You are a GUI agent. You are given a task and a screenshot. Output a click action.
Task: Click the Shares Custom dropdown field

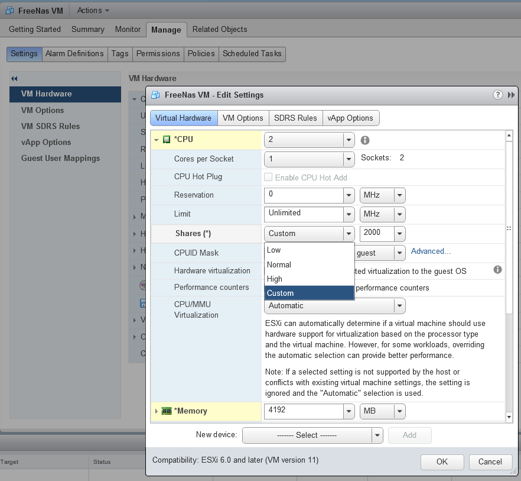310,233
